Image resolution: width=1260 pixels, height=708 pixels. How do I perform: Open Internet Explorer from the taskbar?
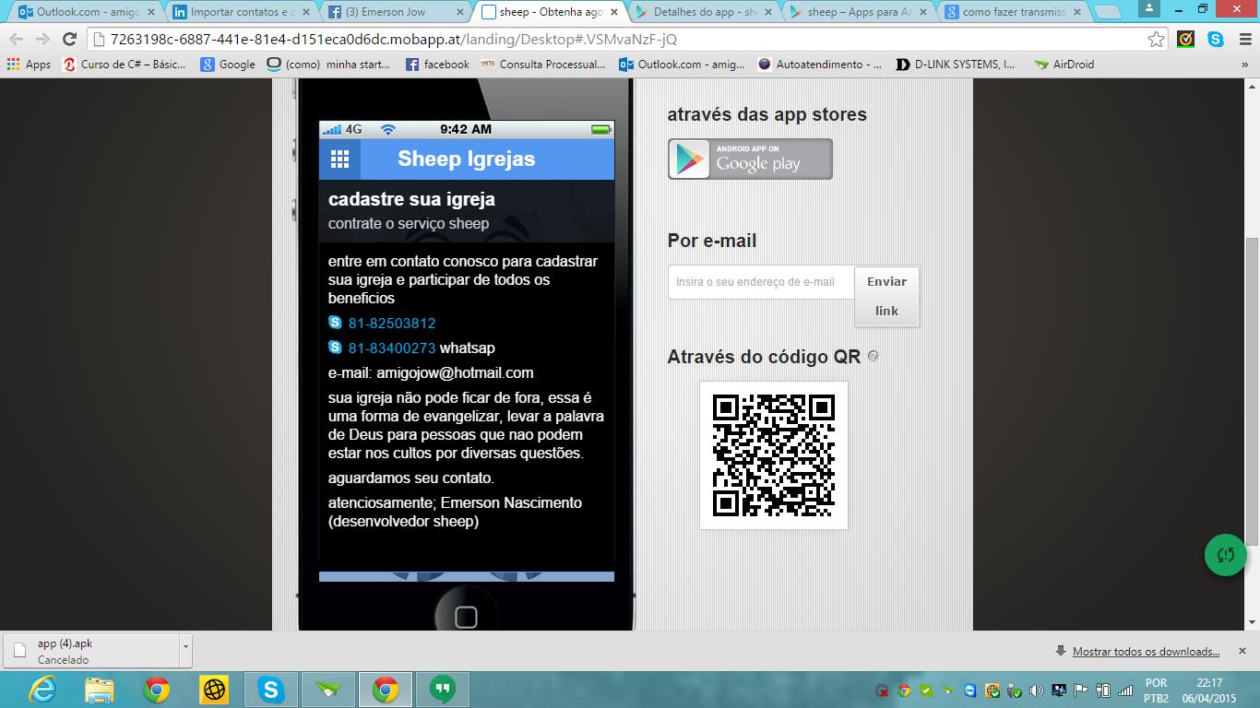(x=42, y=689)
